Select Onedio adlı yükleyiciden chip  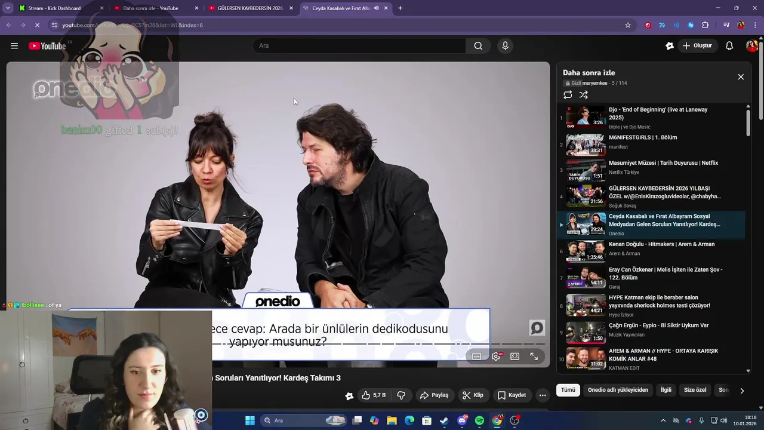click(x=618, y=390)
